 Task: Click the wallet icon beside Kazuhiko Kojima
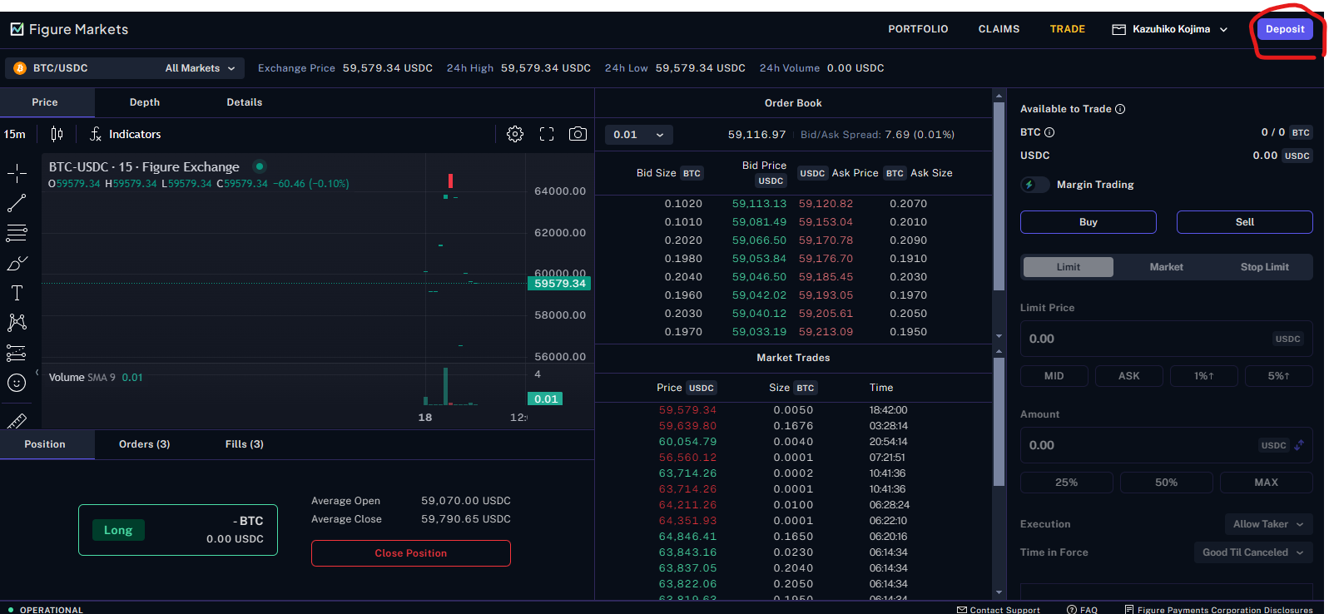pyautogui.click(x=1119, y=29)
